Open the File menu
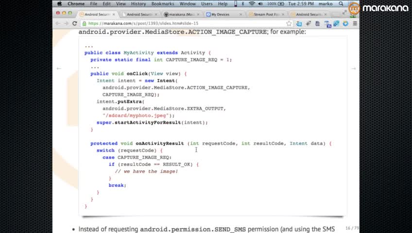The height and width of the screenshot is (233, 412). [94, 4]
